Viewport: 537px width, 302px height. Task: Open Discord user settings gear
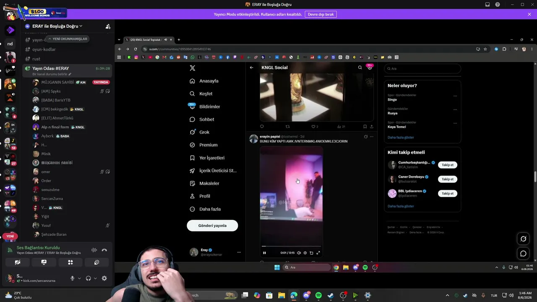tap(104, 278)
